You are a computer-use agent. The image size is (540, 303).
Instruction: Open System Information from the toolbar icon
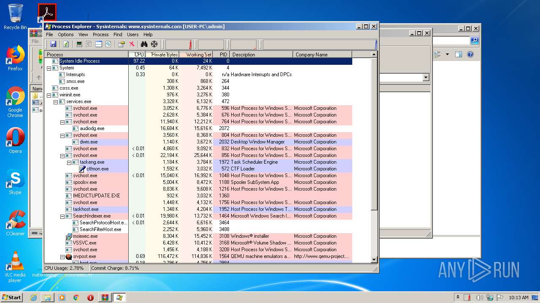pos(79,44)
